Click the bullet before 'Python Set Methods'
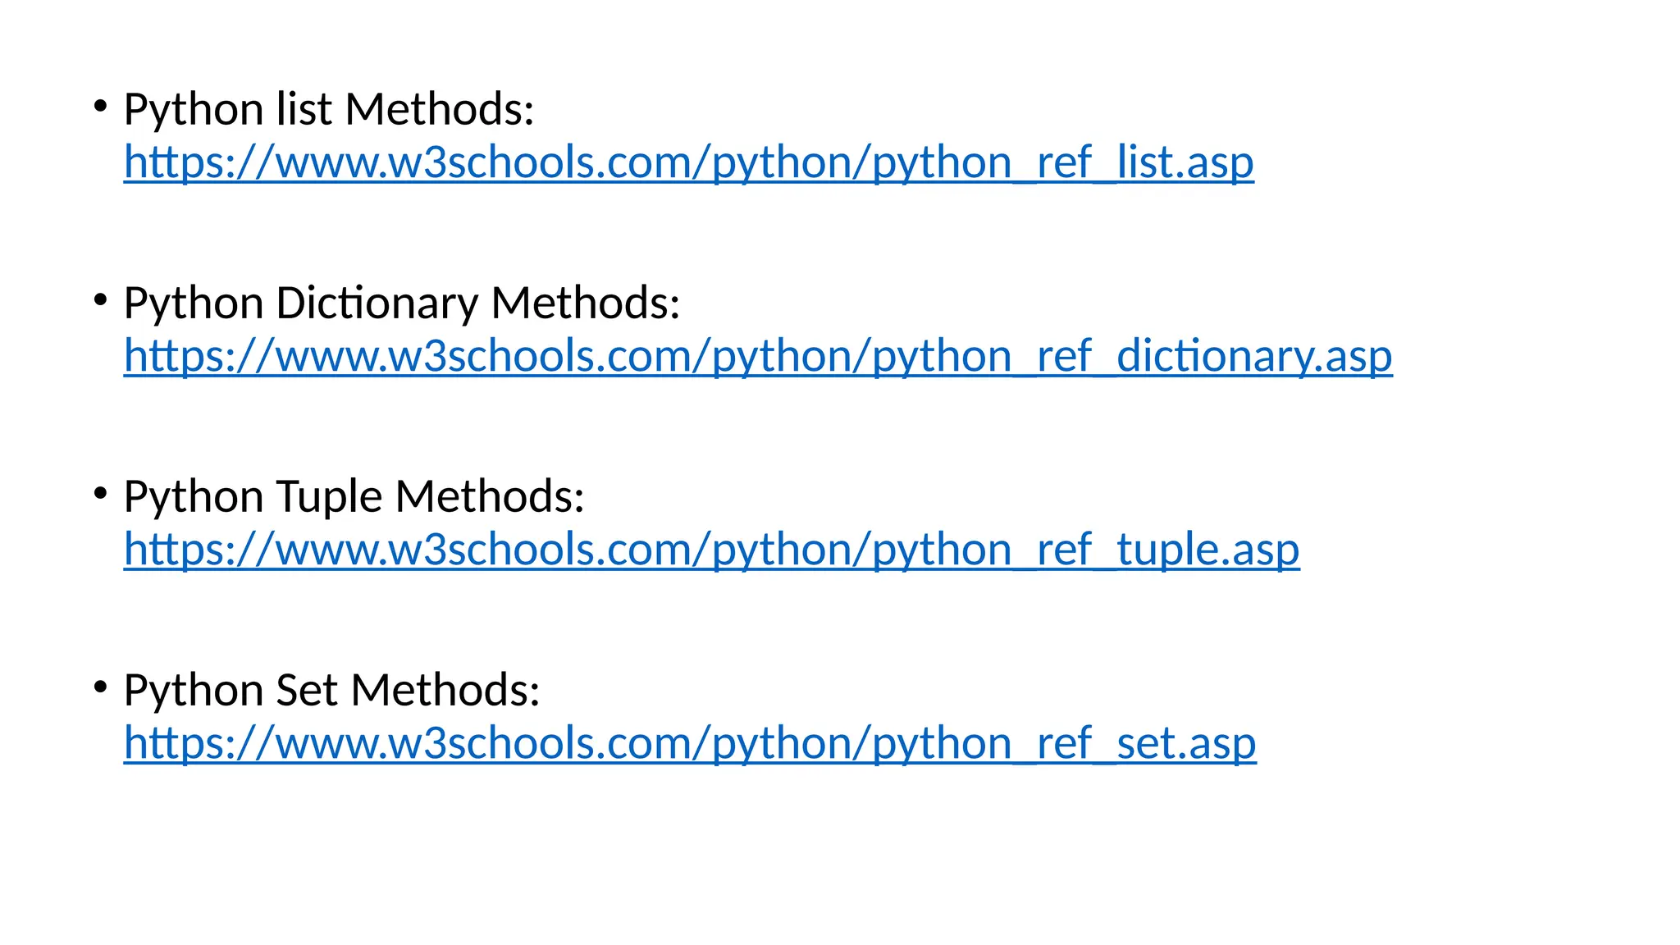 100,687
